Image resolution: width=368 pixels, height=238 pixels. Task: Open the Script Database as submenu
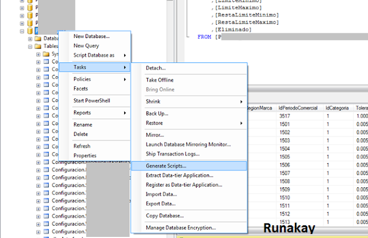tap(94, 55)
